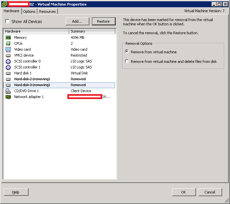230x204 pixels.
Task: Click the Network adapter 1 card icon
Action: coord(8,97)
